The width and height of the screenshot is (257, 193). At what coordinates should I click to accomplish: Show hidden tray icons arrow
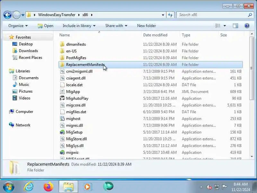click(x=201, y=187)
